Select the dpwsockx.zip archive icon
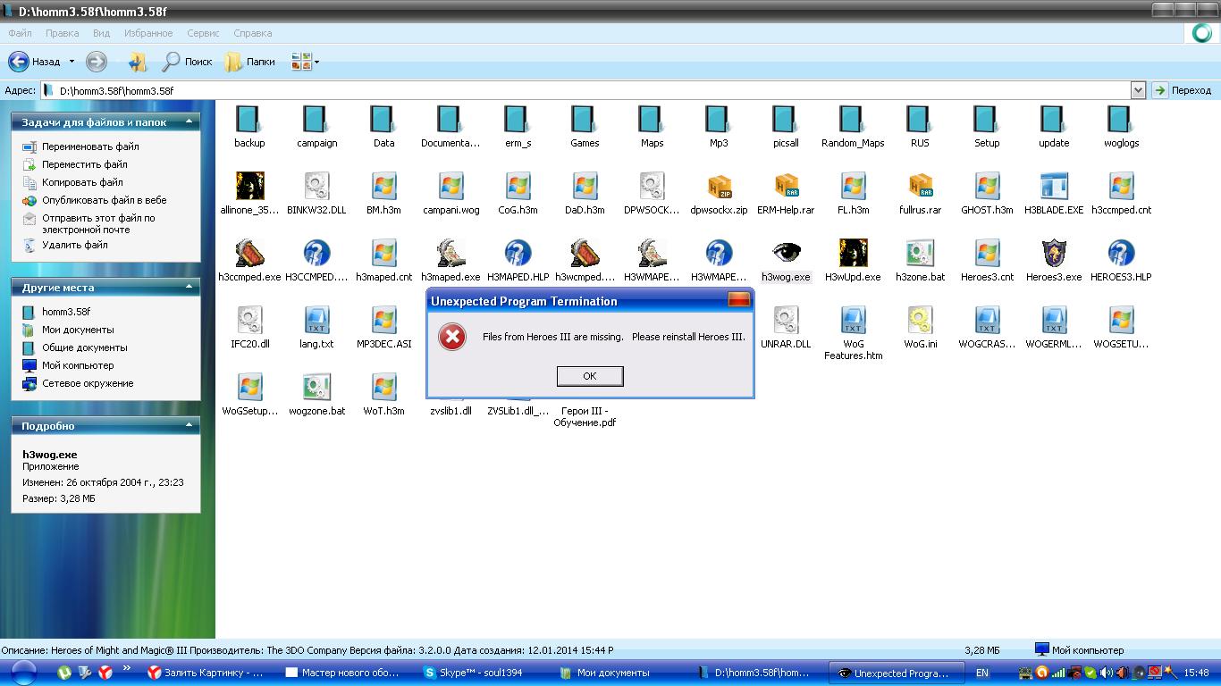 point(719,186)
